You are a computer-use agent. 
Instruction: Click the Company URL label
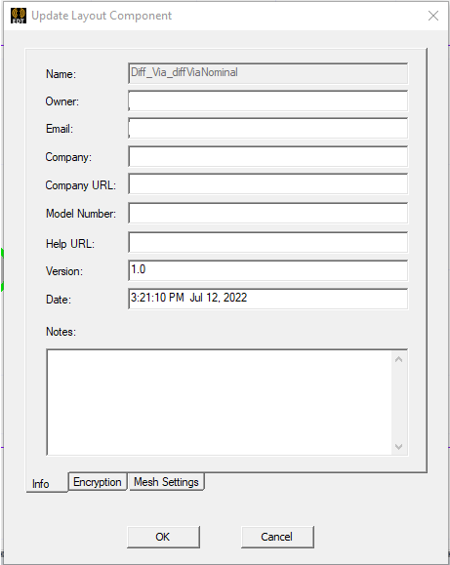81,185
